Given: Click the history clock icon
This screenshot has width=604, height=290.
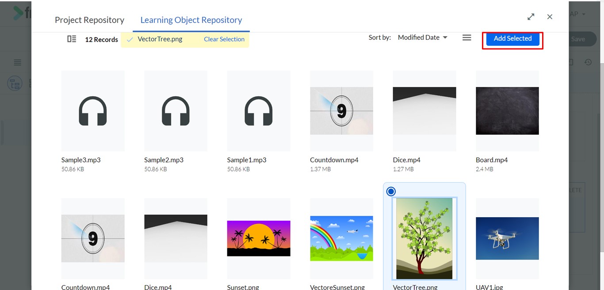Looking at the screenshot, I should click(x=588, y=62).
